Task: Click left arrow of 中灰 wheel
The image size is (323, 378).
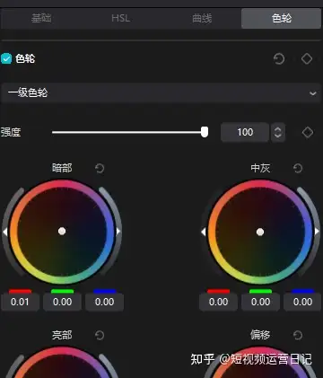Action: [204, 232]
